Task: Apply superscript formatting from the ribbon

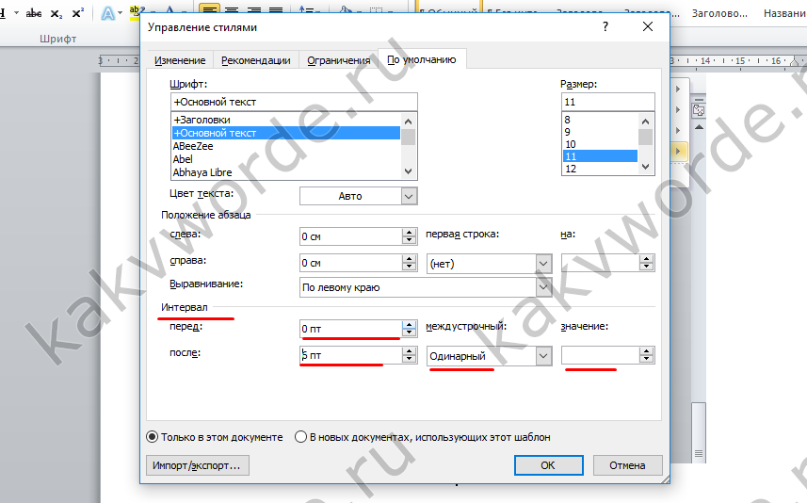Action: [76, 13]
